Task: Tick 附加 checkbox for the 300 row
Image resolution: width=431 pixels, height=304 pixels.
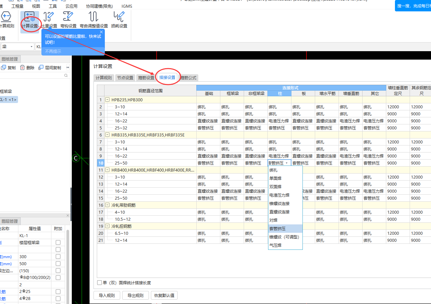Action: (58, 257)
